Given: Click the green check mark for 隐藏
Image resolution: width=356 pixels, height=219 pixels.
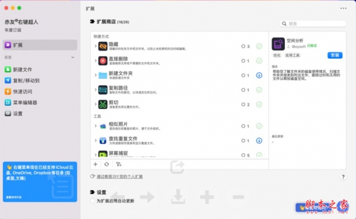Looking at the screenshot, I should (x=259, y=46).
